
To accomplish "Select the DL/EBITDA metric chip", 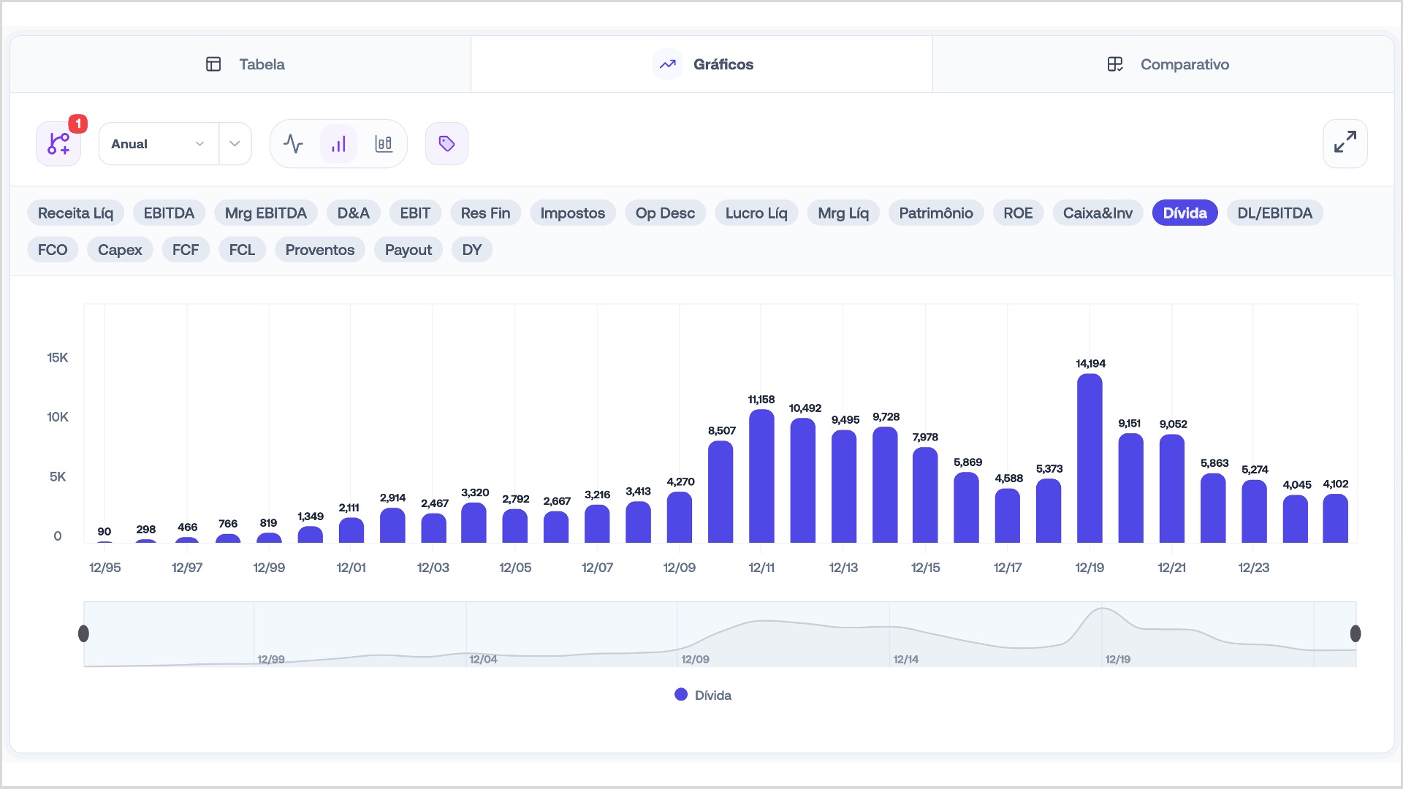I will point(1274,213).
